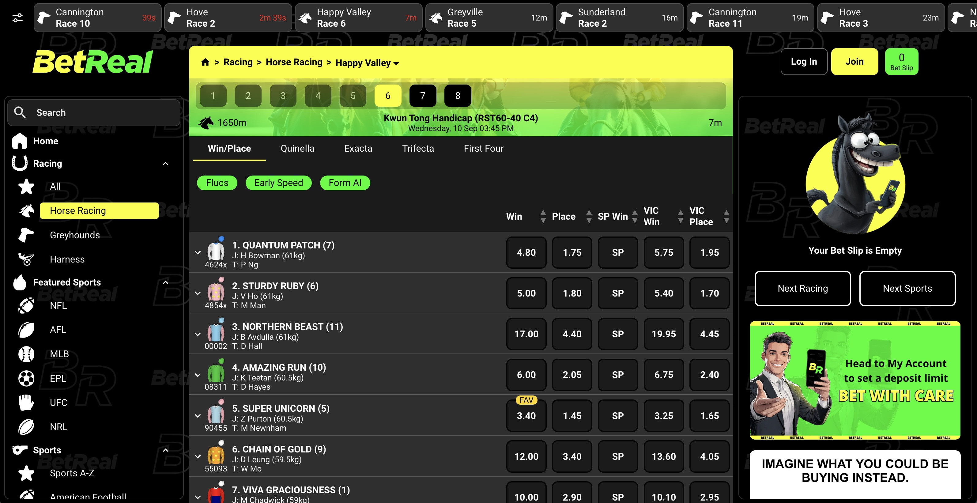Collapse the Featured Sports section
This screenshot has height=503, width=977.
click(x=166, y=283)
